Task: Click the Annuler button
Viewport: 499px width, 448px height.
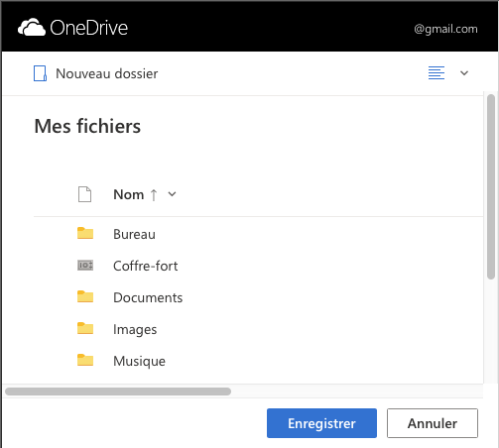Action: pos(433,423)
